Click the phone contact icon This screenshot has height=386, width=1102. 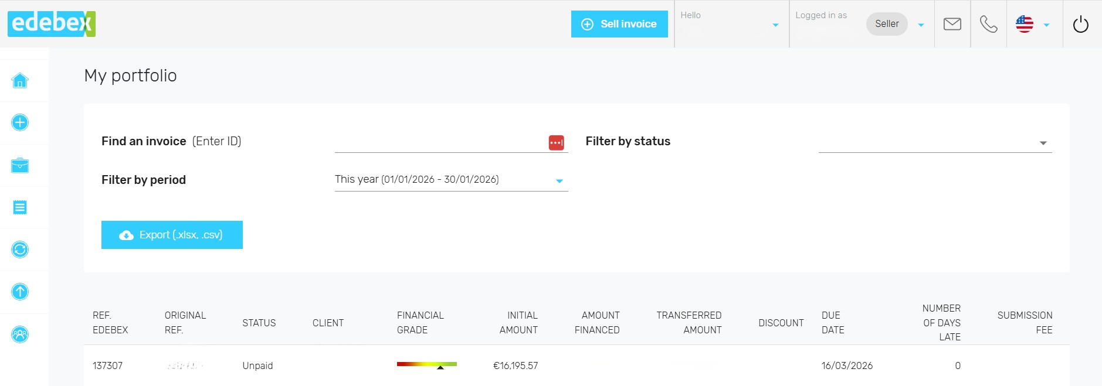click(x=988, y=24)
